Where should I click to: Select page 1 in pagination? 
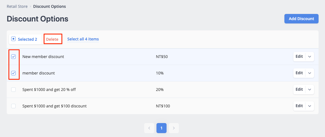coord(162,128)
